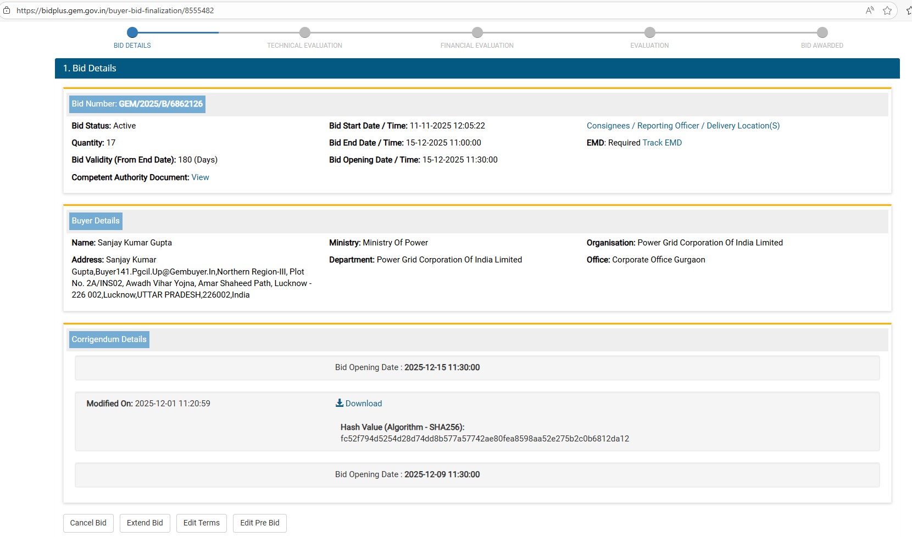The image size is (912, 537).
Task: Open the Track EMD link
Action: 662,143
